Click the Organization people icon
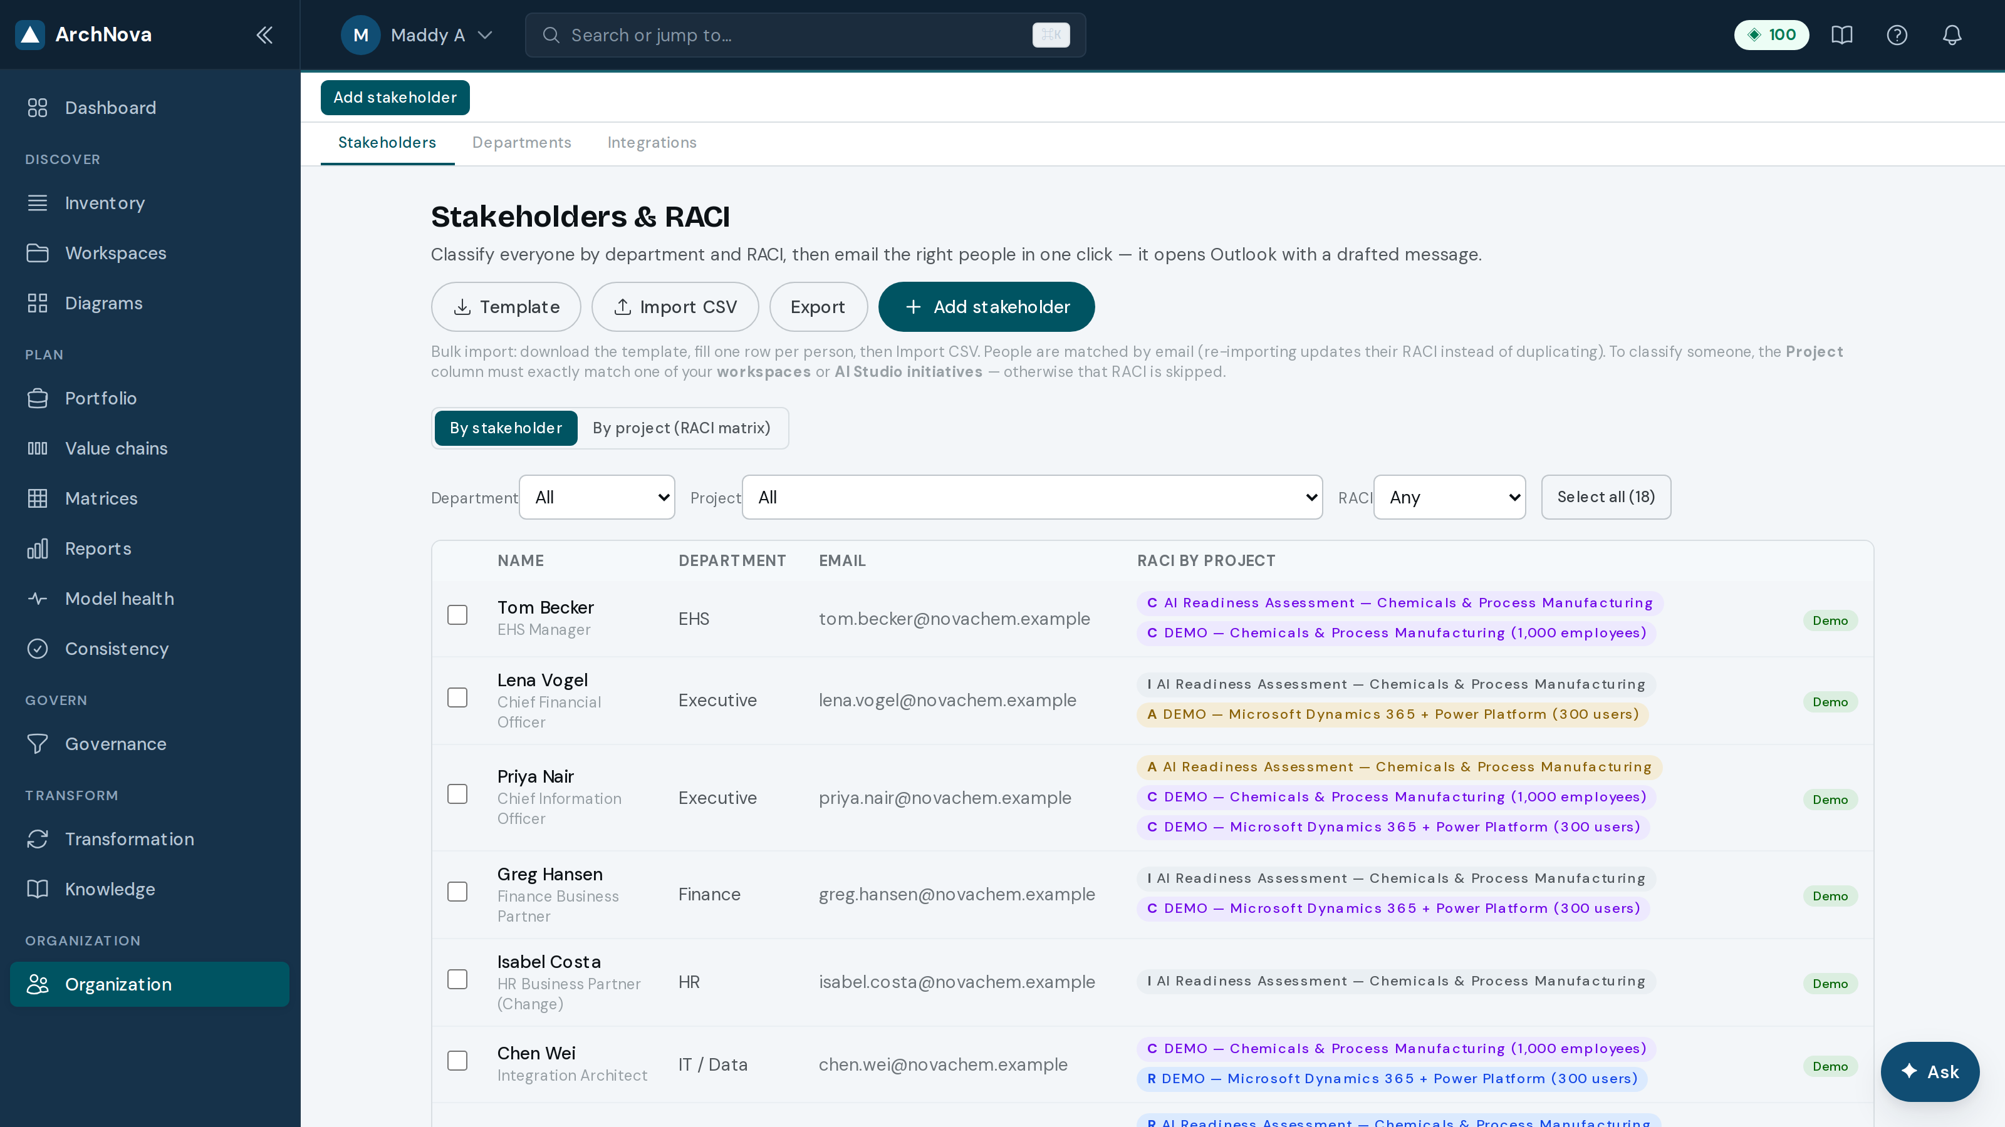2005x1127 pixels. coord(38,984)
